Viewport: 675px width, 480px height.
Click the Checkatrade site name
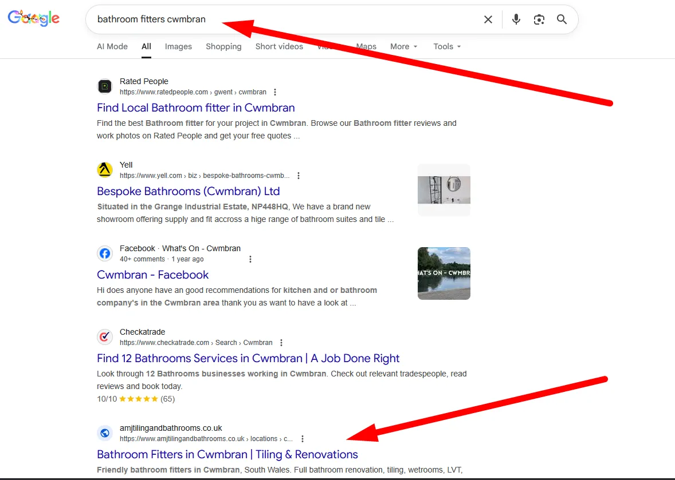coord(143,332)
